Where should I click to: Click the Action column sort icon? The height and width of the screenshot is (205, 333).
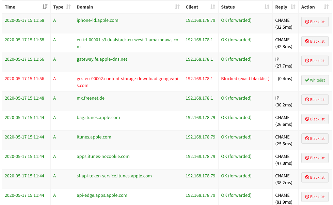coord(327,7)
